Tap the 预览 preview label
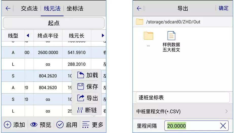 tap(45, 125)
